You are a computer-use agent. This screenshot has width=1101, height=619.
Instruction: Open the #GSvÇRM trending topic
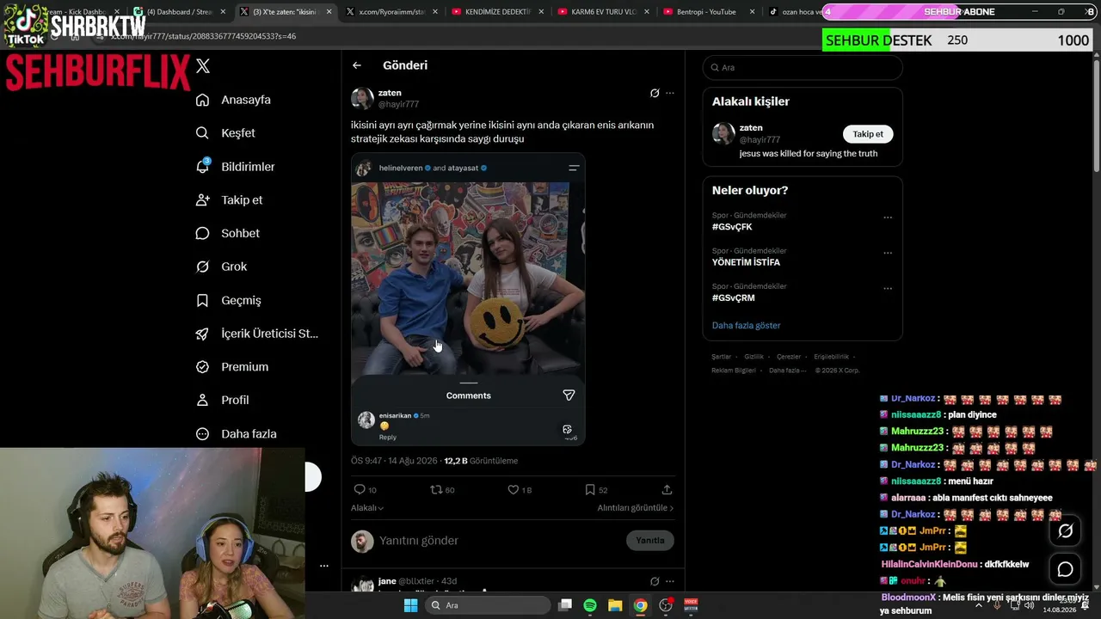tap(733, 297)
